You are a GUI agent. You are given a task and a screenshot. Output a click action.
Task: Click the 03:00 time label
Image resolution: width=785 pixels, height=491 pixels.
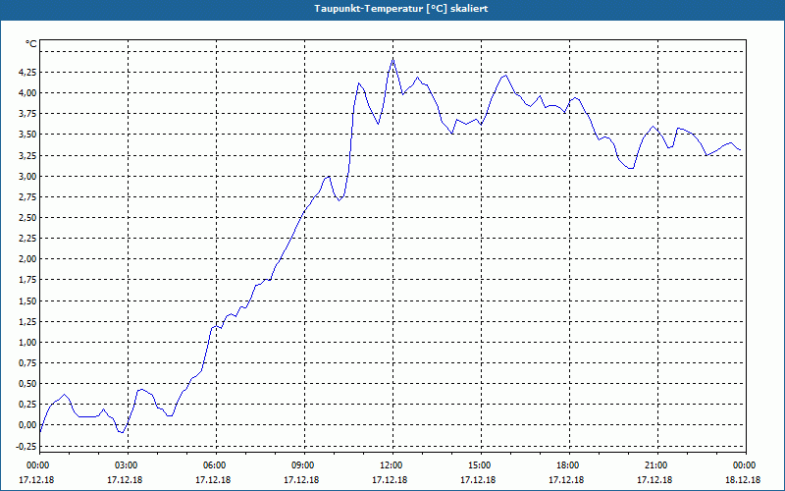point(129,465)
